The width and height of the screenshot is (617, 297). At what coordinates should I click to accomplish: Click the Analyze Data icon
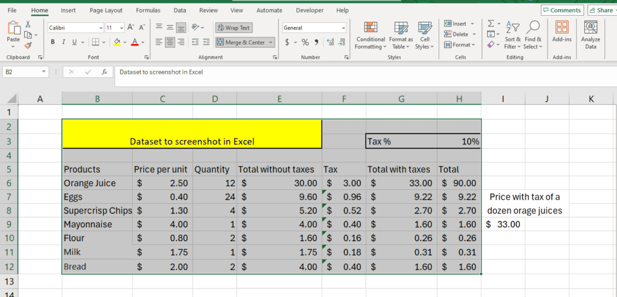tap(590, 28)
